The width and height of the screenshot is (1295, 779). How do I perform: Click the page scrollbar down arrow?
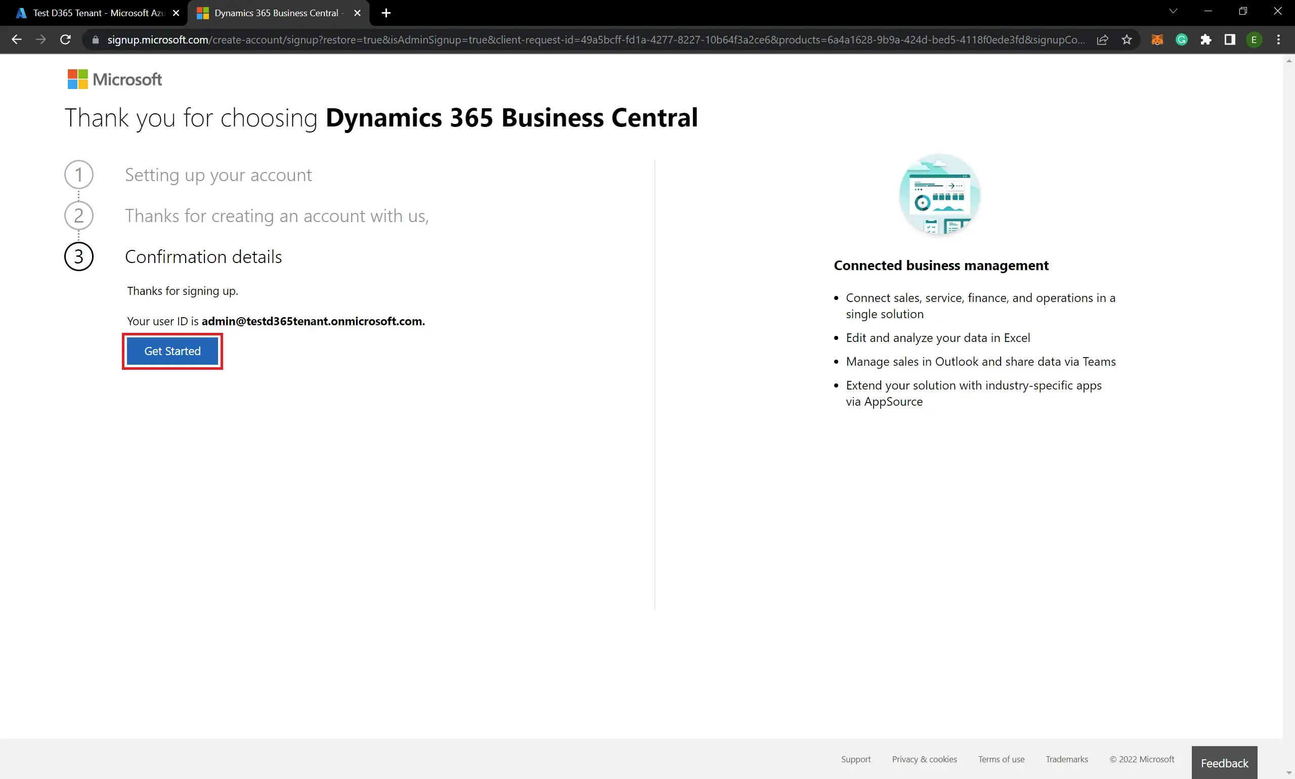click(1289, 773)
